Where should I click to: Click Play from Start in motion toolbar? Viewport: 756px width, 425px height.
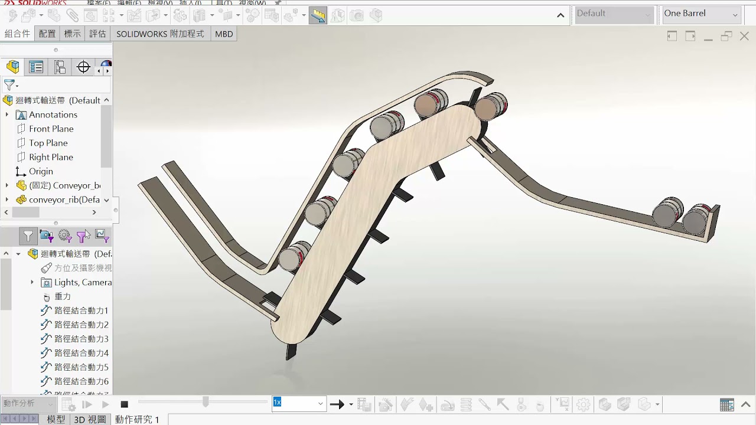tap(87, 404)
